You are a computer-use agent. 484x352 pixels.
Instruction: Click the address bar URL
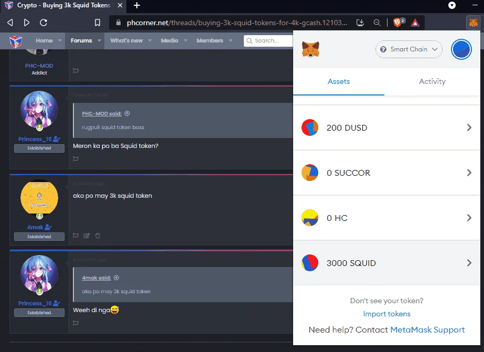[236, 23]
